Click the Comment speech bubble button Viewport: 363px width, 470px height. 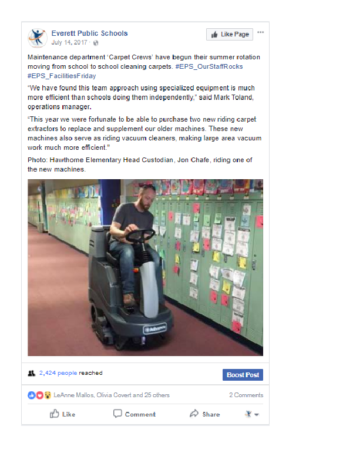pyautogui.click(x=135, y=414)
